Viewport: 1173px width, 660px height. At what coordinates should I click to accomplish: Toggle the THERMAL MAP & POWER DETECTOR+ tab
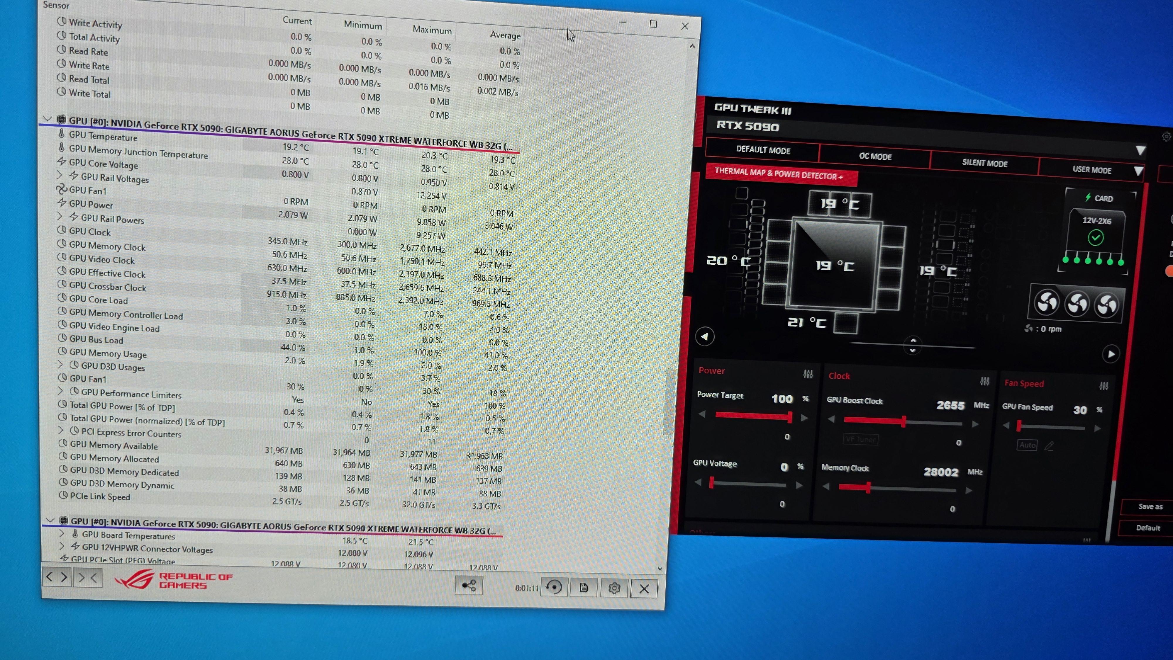pyautogui.click(x=779, y=173)
